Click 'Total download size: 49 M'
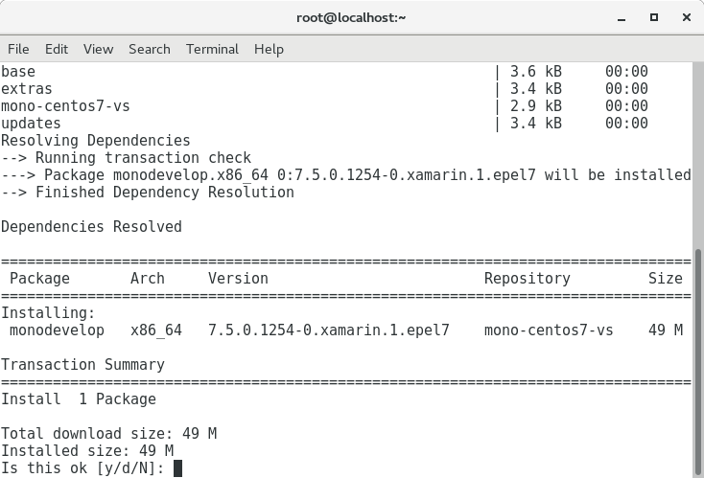The image size is (704, 478). pyautogui.click(x=108, y=434)
